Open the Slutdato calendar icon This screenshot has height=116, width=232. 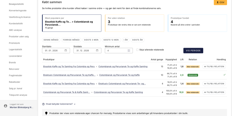[x=97, y=50]
